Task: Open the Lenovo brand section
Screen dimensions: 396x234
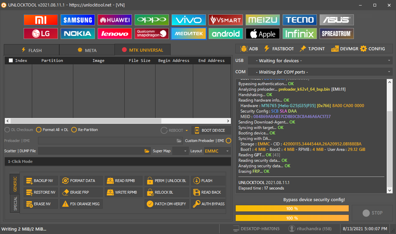Action: click(x=115, y=34)
